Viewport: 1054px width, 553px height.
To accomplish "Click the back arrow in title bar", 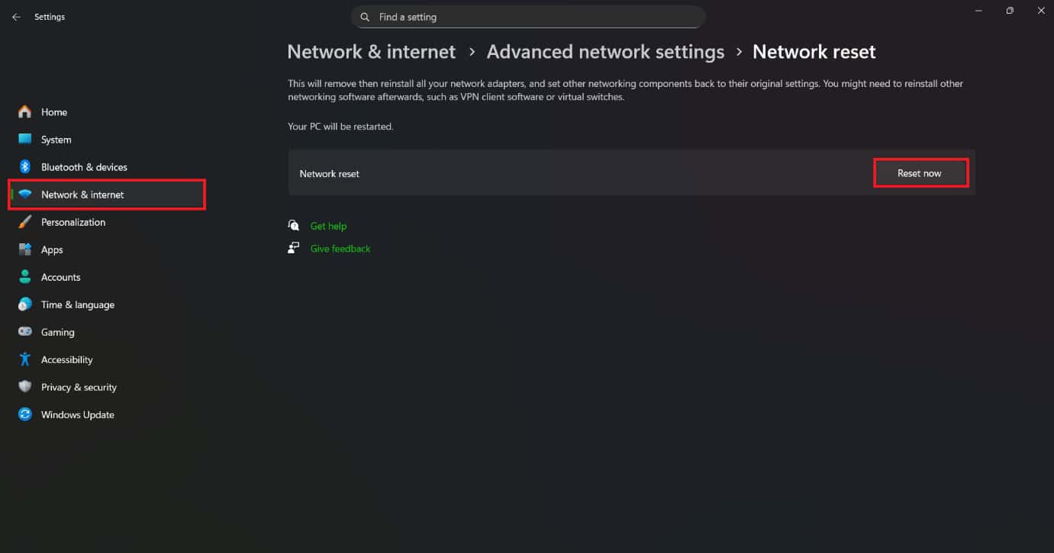I will tap(16, 17).
